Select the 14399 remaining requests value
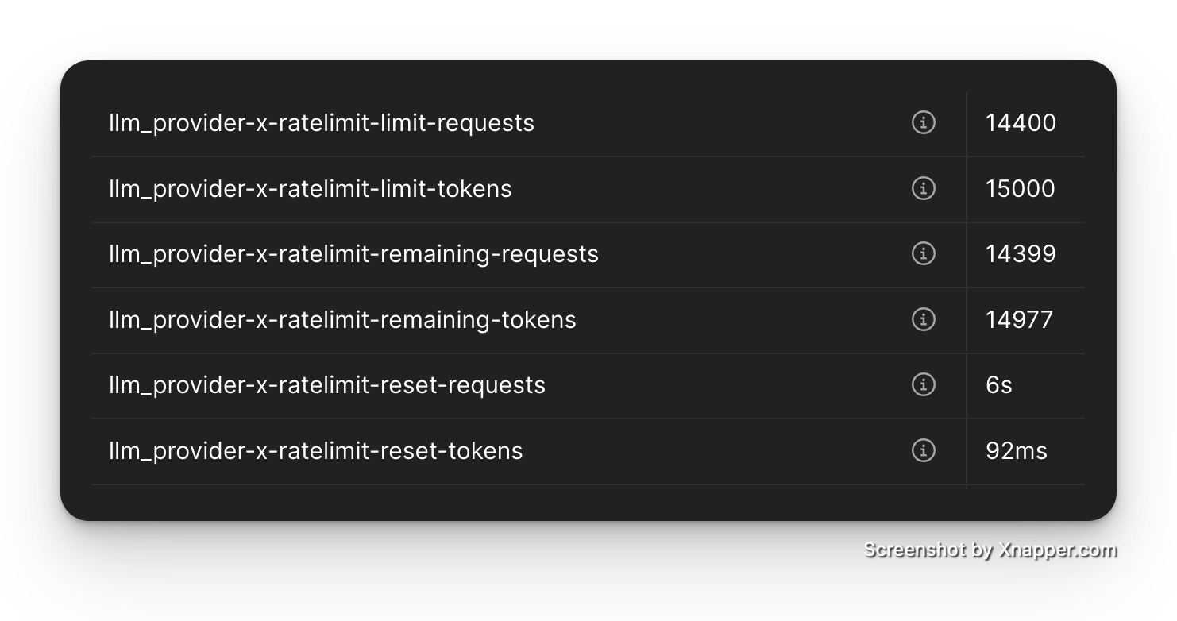The height and width of the screenshot is (621, 1177). pyautogui.click(x=1021, y=254)
